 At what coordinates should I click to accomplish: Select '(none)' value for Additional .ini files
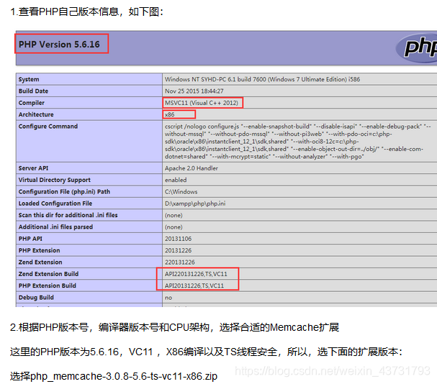(x=174, y=227)
